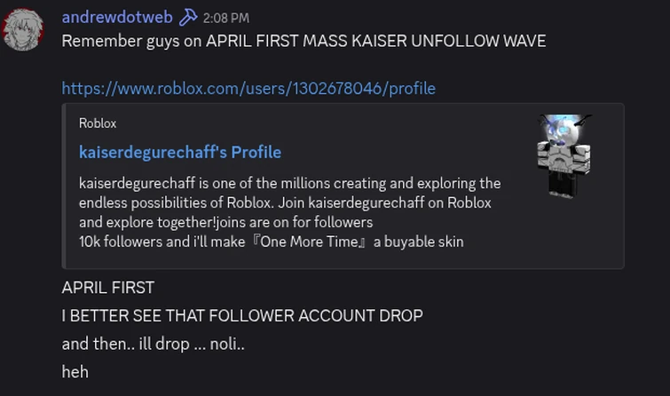Click the Roblox provider name in embed
The height and width of the screenshot is (396, 670).
click(98, 123)
